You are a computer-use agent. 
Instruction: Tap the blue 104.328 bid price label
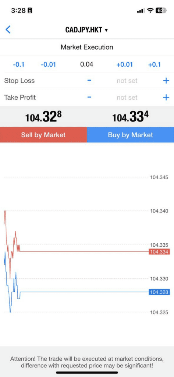click(159, 292)
